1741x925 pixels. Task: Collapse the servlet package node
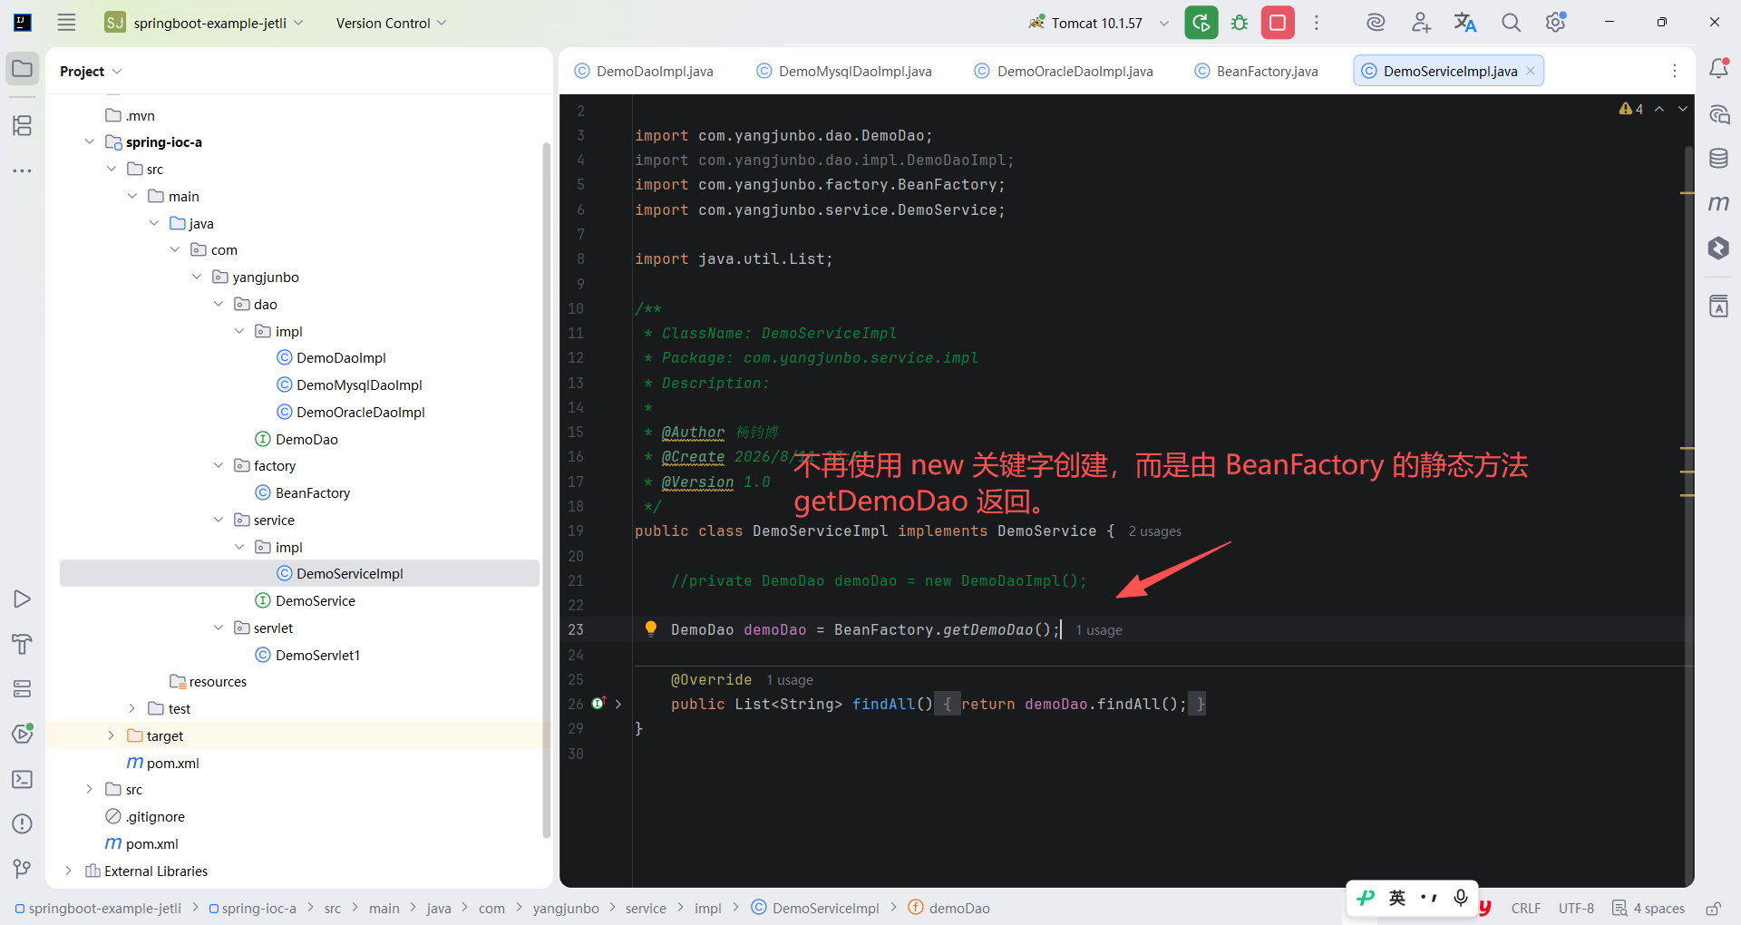(219, 628)
